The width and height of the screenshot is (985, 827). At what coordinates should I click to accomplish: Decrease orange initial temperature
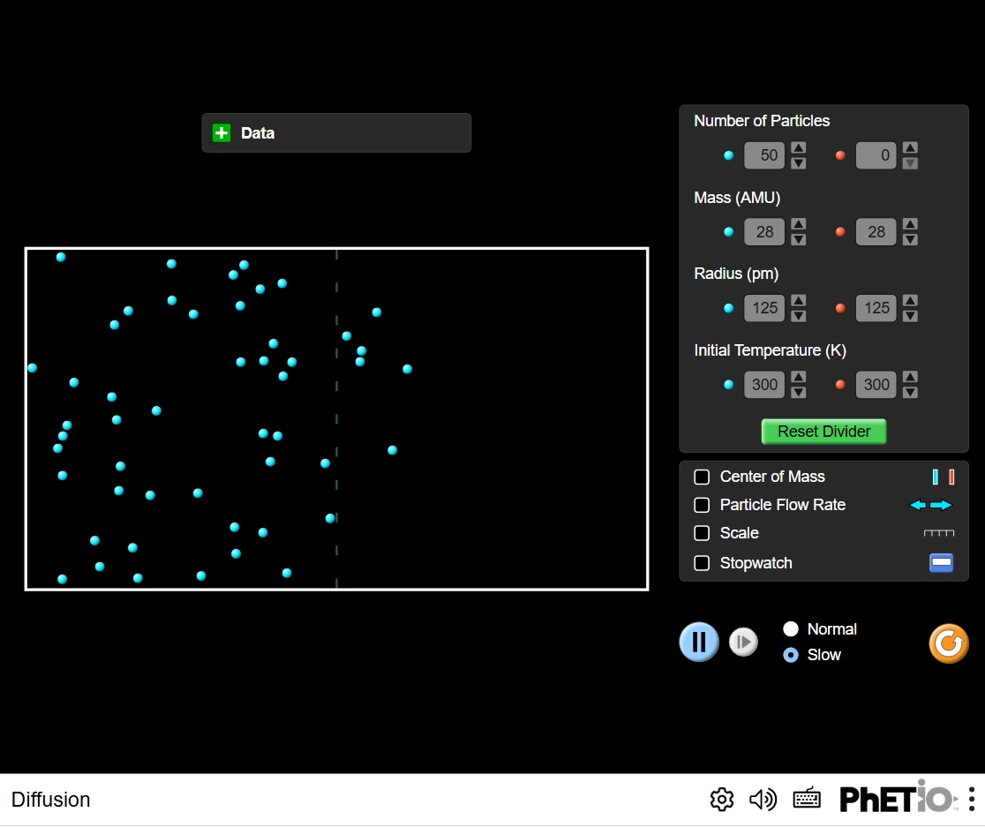tap(910, 393)
